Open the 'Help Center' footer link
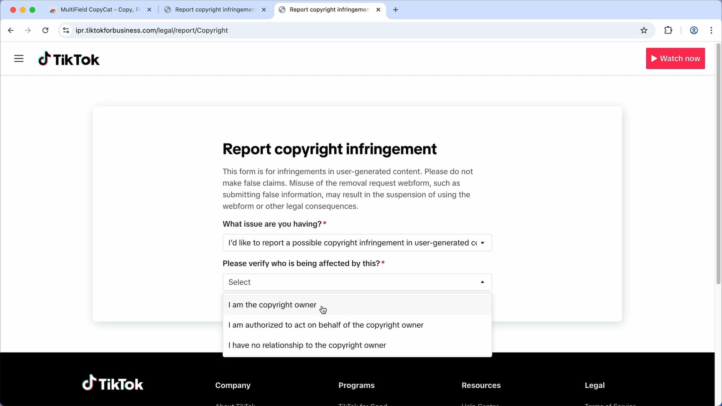 pos(480,405)
